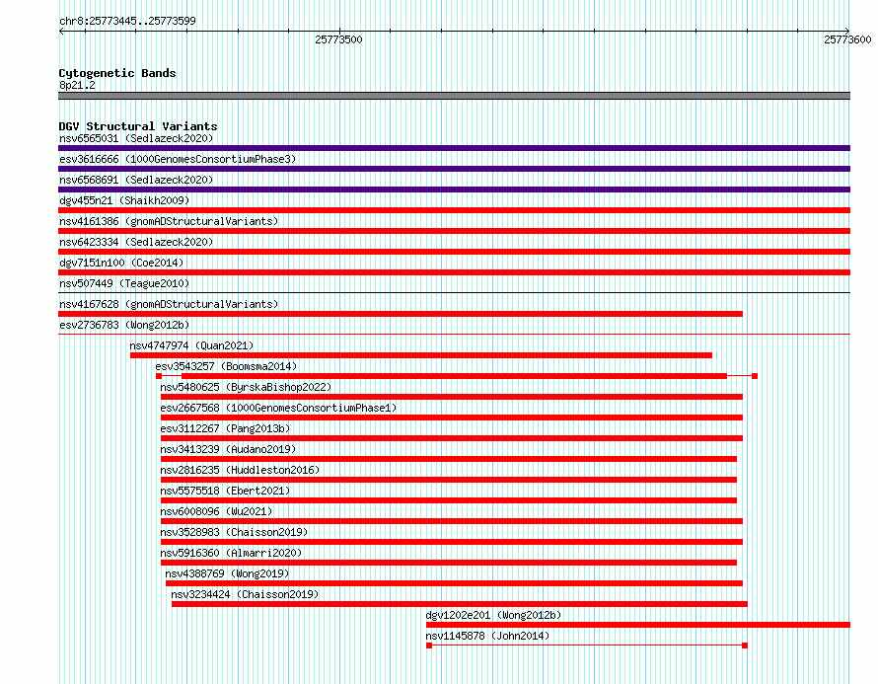
Task: Select nsv6008096 (Wu2021) label
Action: [x=216, y=511]
